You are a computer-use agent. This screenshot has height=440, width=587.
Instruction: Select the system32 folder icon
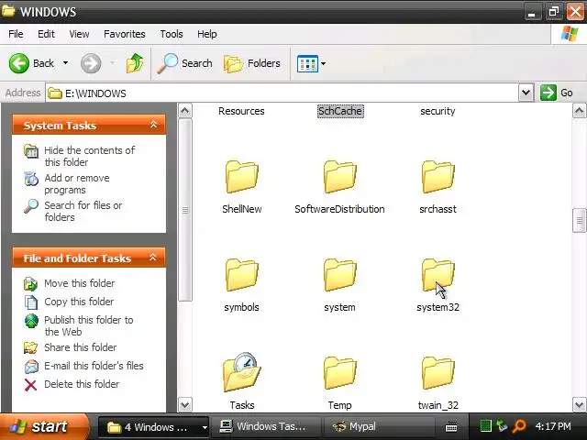pyautogui.click(x=438, y=275)
